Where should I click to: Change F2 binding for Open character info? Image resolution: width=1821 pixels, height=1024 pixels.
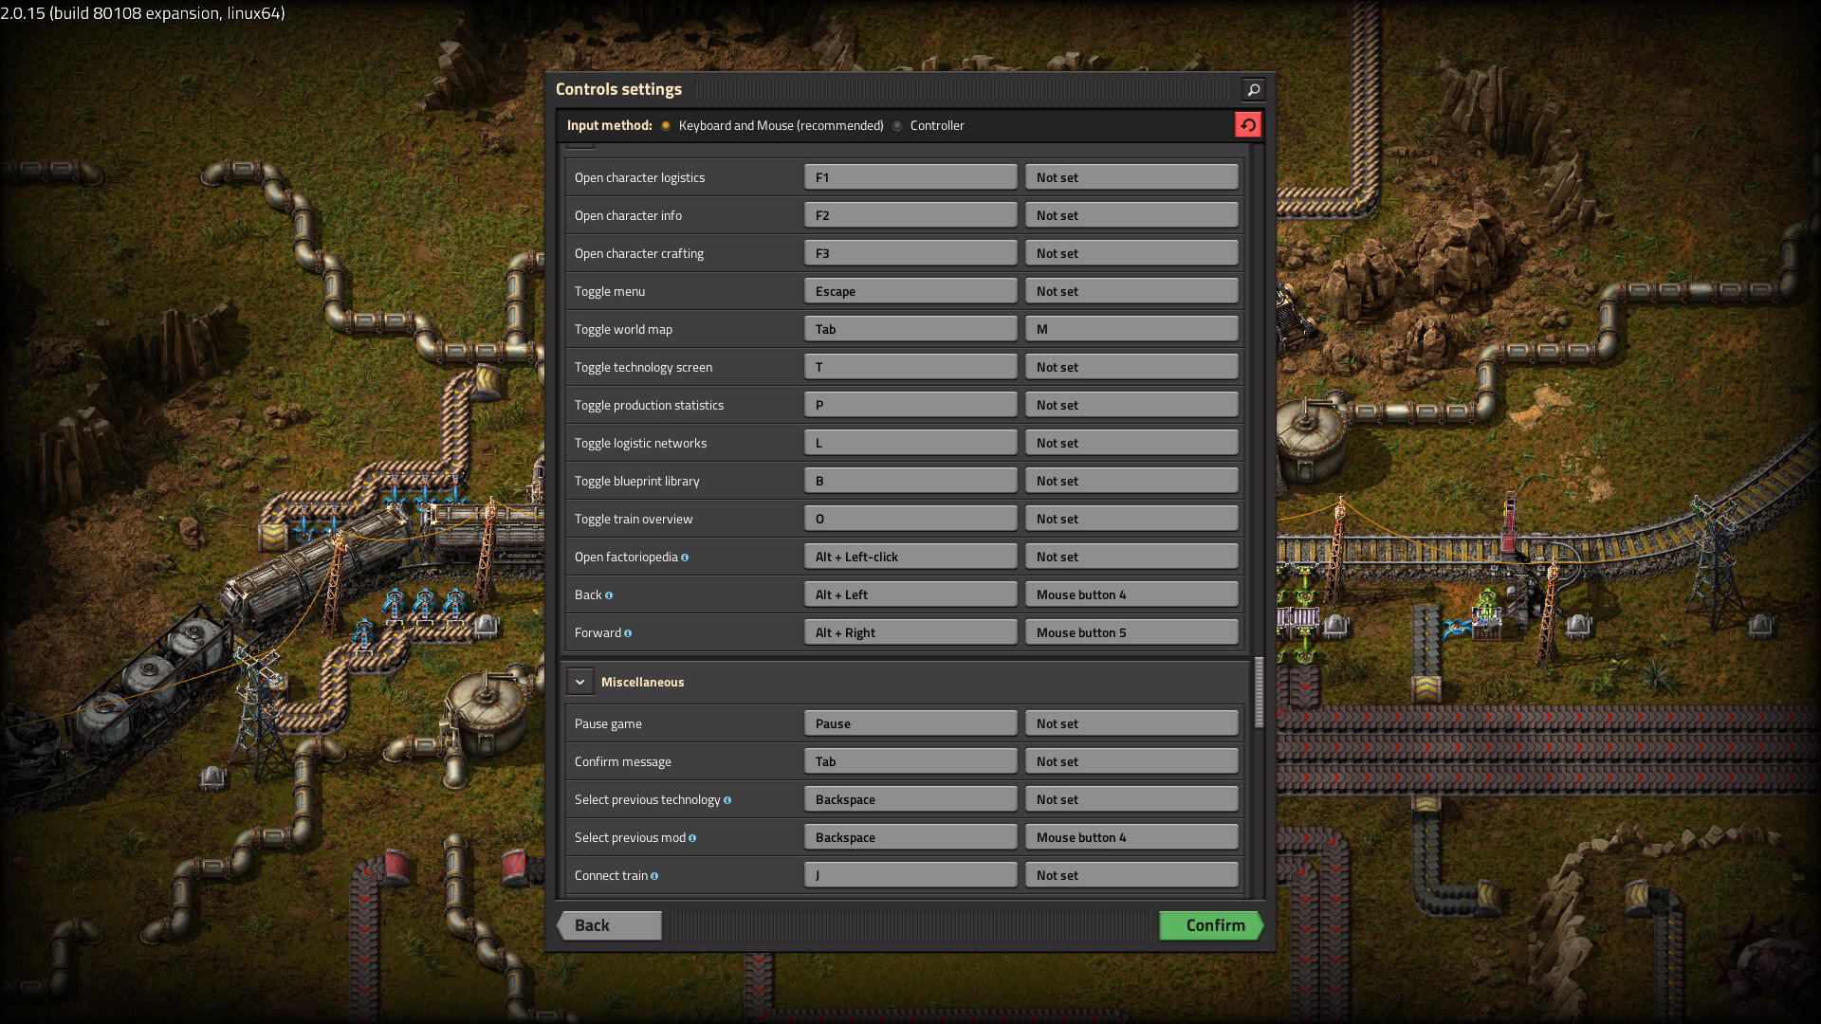pos(910,215)
